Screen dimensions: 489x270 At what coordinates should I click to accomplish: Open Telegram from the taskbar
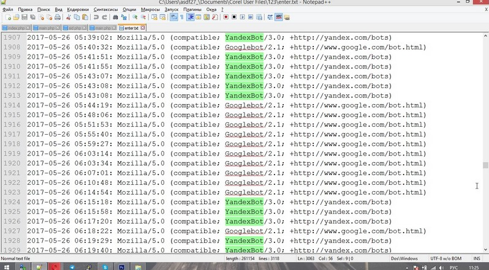click(73, 267)
